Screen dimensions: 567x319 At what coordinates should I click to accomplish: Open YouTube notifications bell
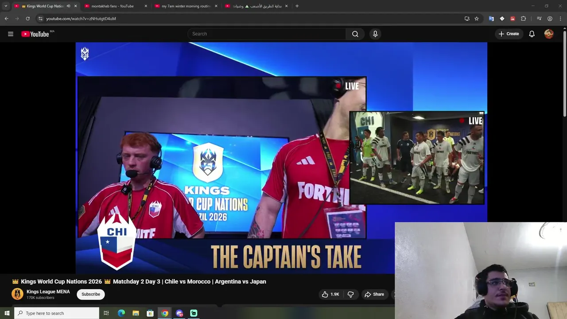532,34
